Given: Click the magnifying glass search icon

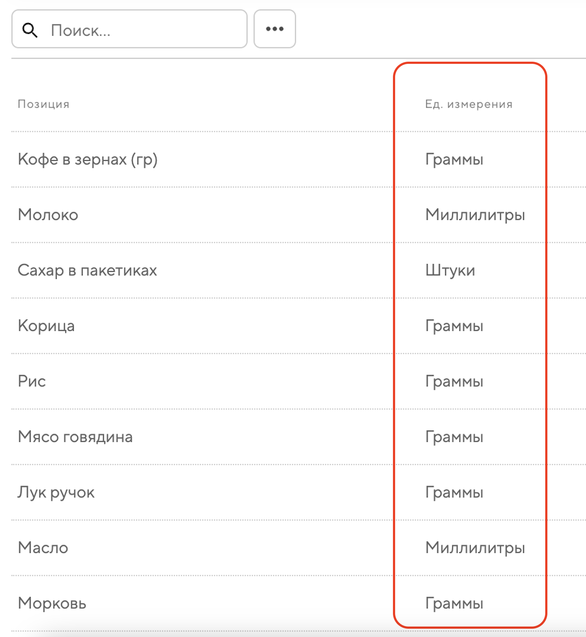Looking at the screenshot, I should point(30,30).
